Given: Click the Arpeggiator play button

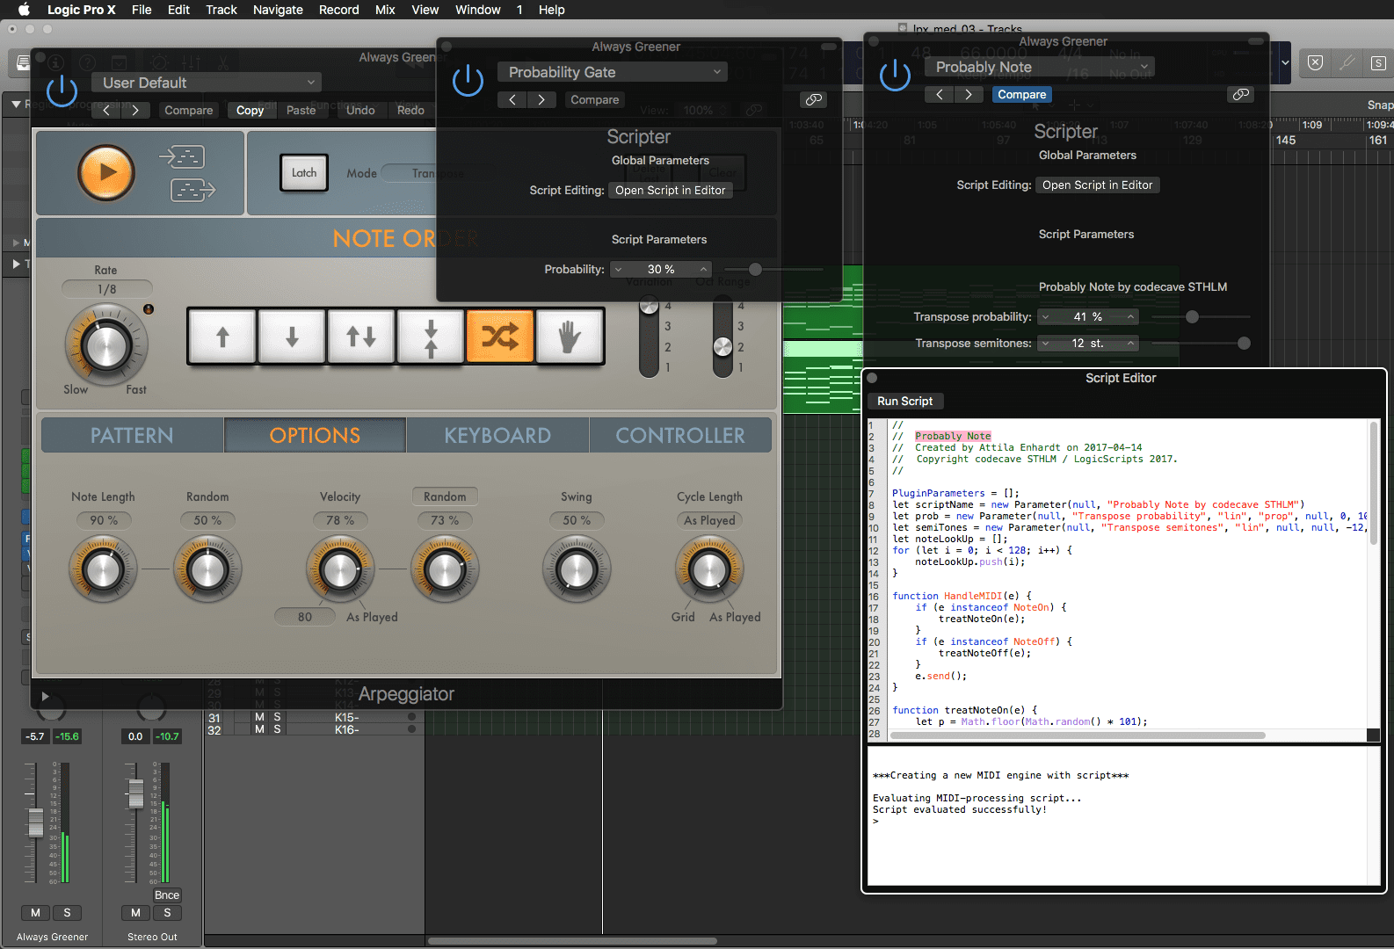Looking at the screenshot, I should click(106, 172).
